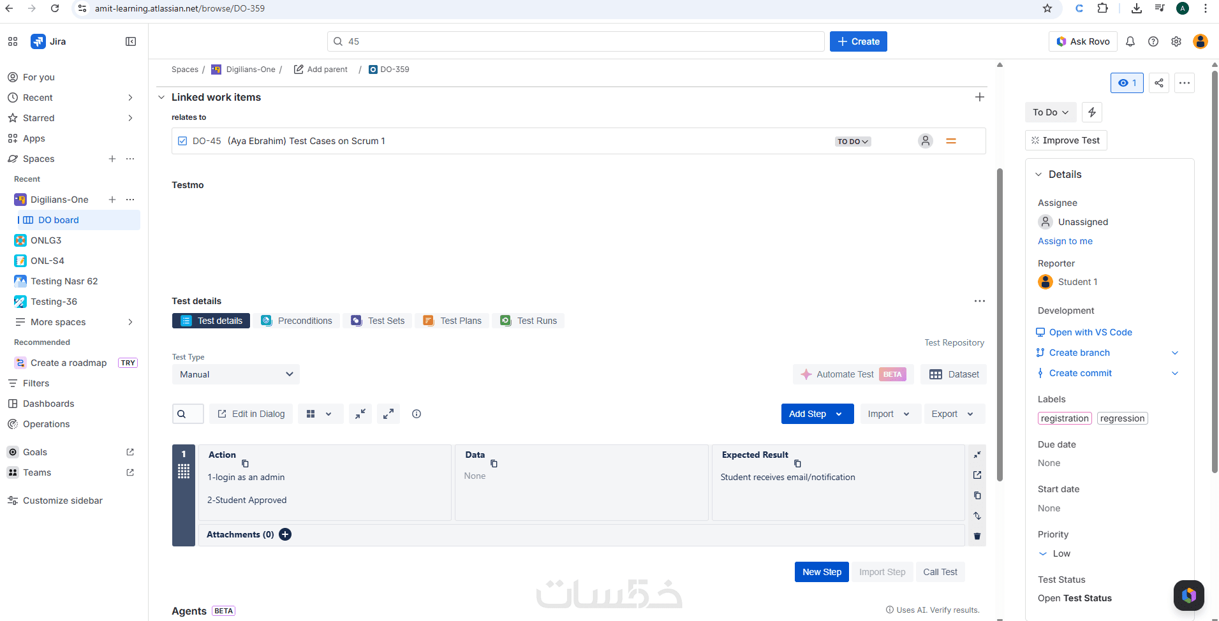Expand the Starred menu in sidebar
Screen dimensions: 1219x621
point(130,118)
